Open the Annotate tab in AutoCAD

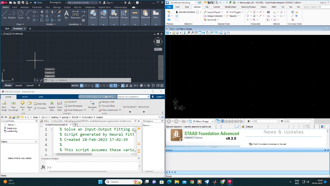[x=25, y=7]
